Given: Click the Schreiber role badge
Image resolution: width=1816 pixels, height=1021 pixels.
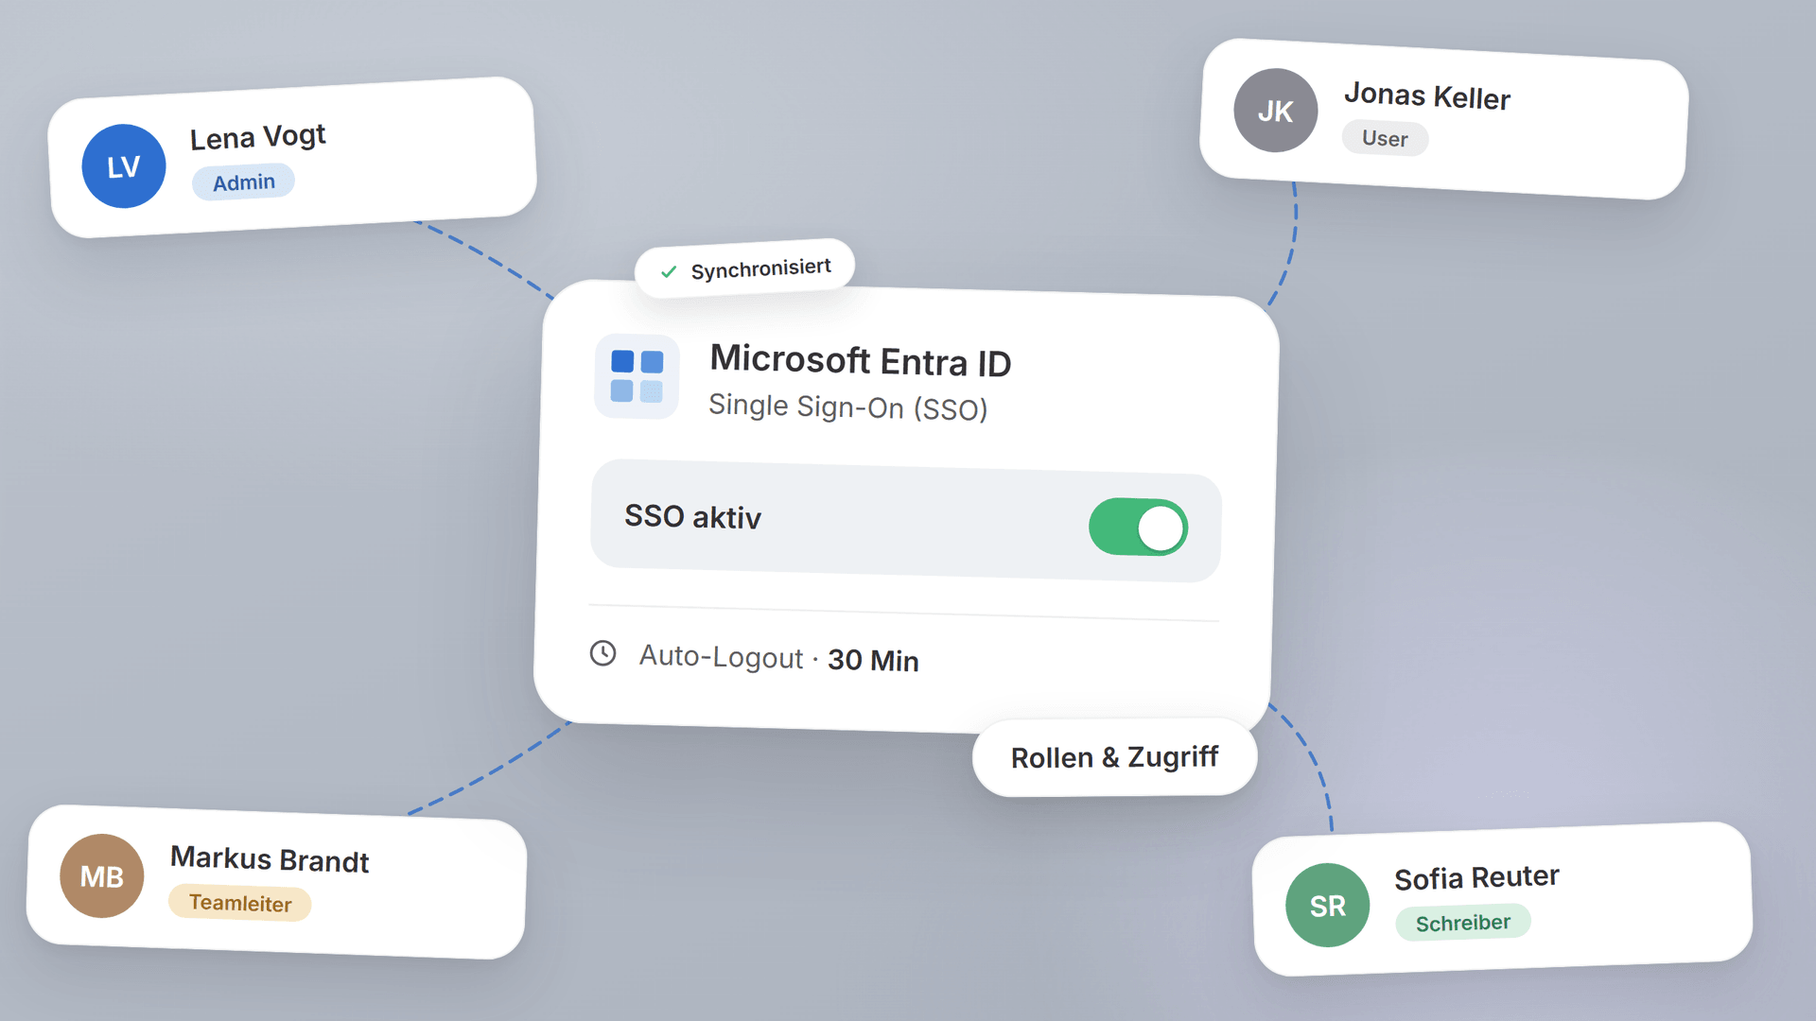Looking at the screenshot, I should point(1463,923).
